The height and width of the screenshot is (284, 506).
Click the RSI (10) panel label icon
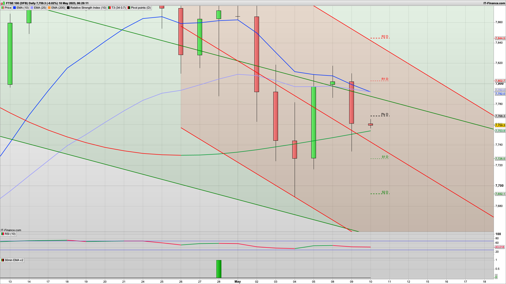[3, 234]
